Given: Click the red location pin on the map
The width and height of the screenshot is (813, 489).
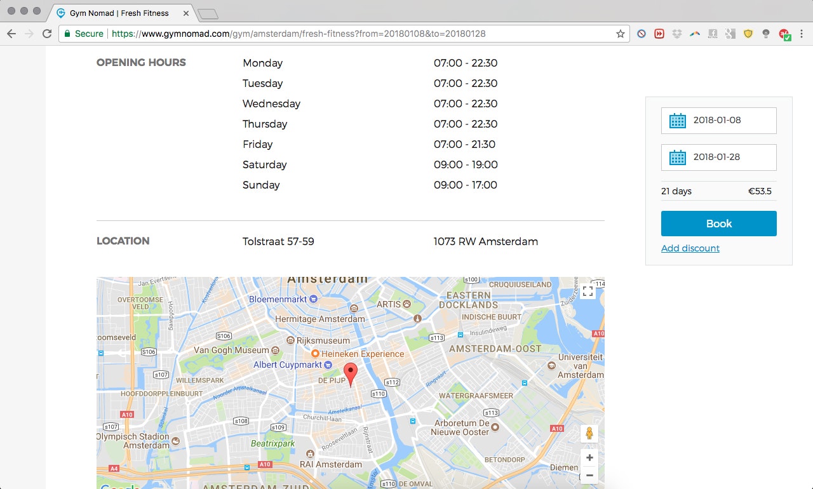Looking at the screenshot, I should [x=351, y=375].
